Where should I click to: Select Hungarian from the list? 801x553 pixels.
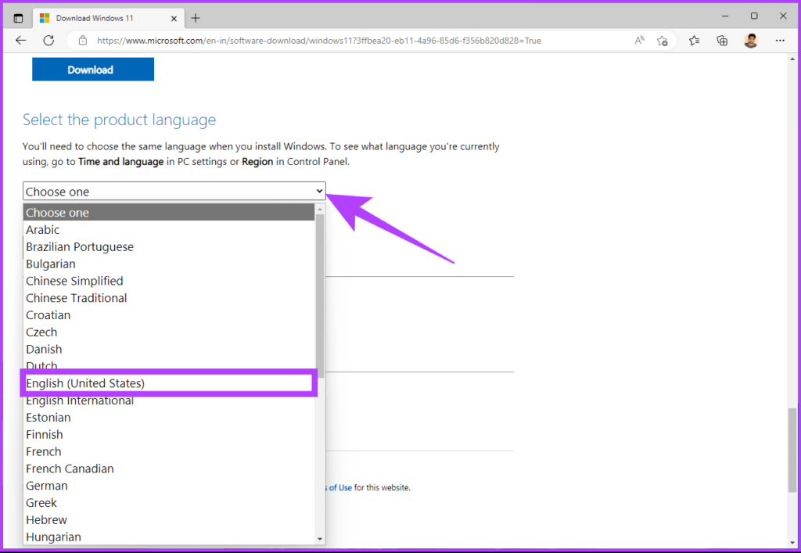coord(169,537)
